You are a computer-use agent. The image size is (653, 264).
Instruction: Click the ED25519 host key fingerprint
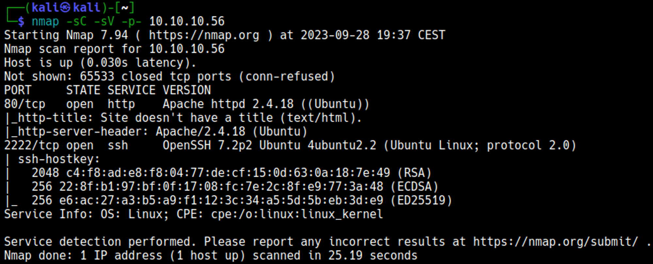221,200
